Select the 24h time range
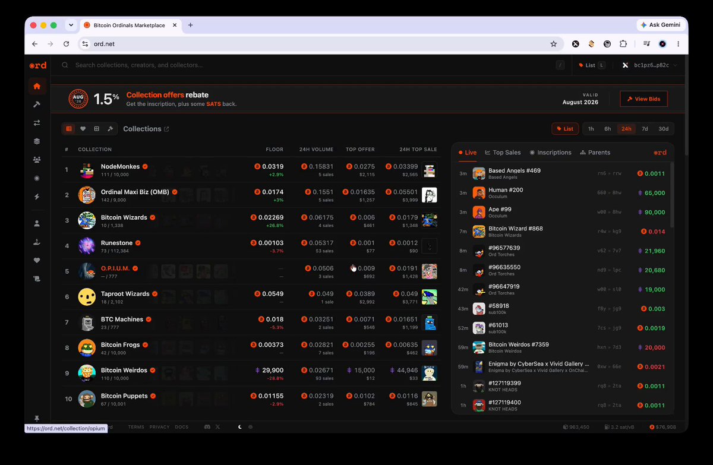Viewport: 713px width, 465px height. point(626,129)
